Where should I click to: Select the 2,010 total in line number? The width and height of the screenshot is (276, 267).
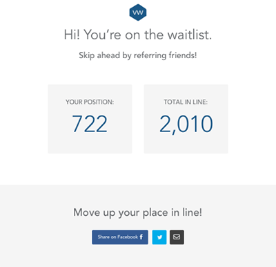point(186,124)
